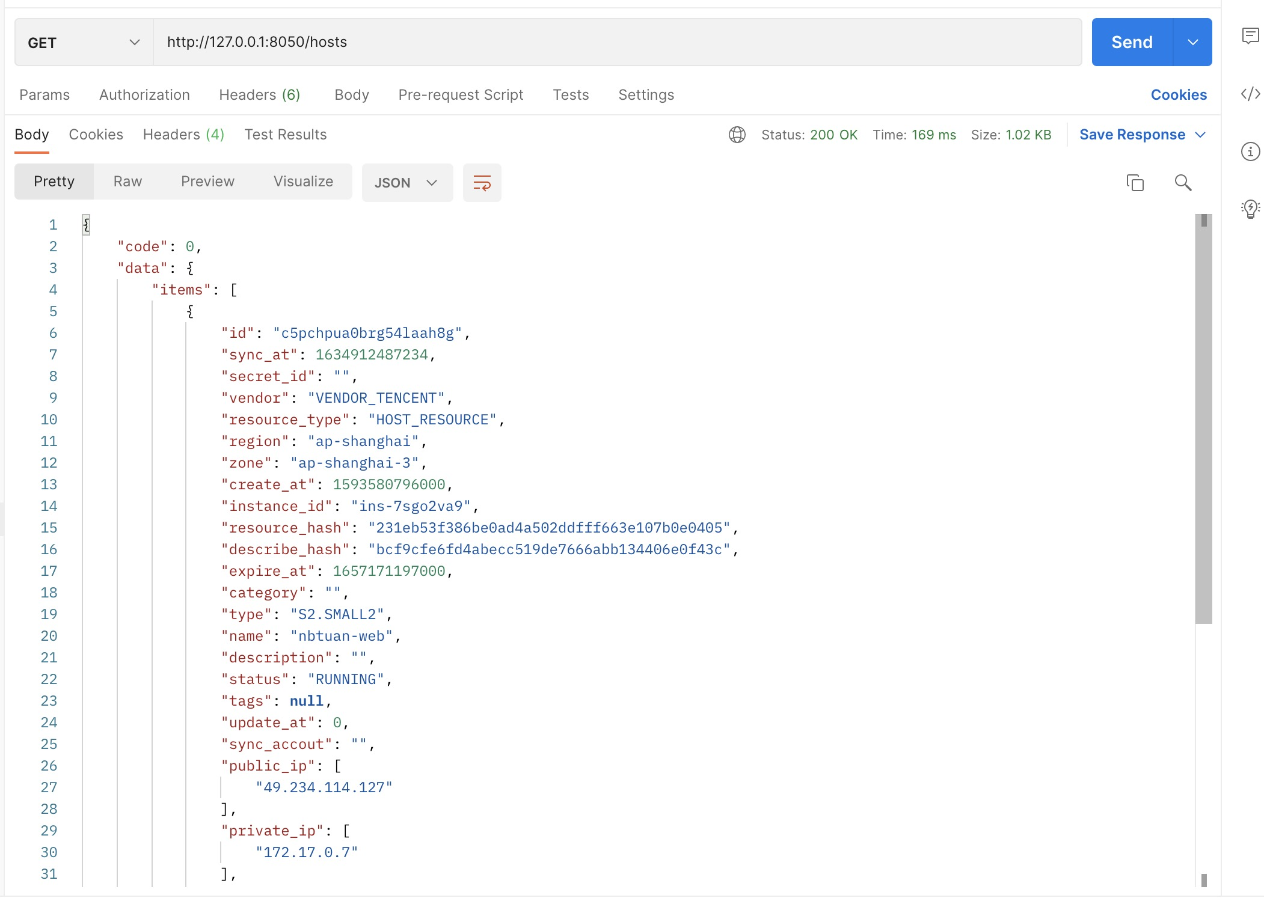Copy the response body with copy icon

pyautogui.click(x=1135, y=183)
